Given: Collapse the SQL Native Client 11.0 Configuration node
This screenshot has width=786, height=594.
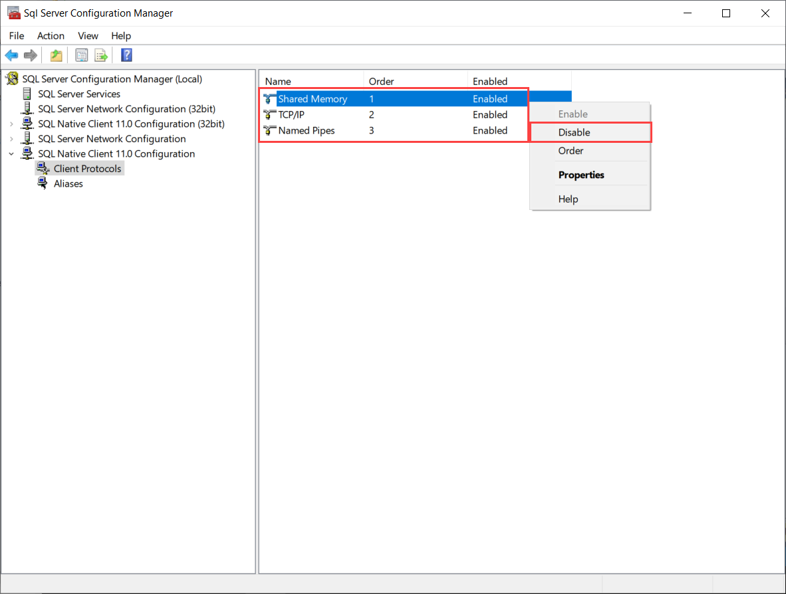Looking at the screenshot, I should pos(12,153).
